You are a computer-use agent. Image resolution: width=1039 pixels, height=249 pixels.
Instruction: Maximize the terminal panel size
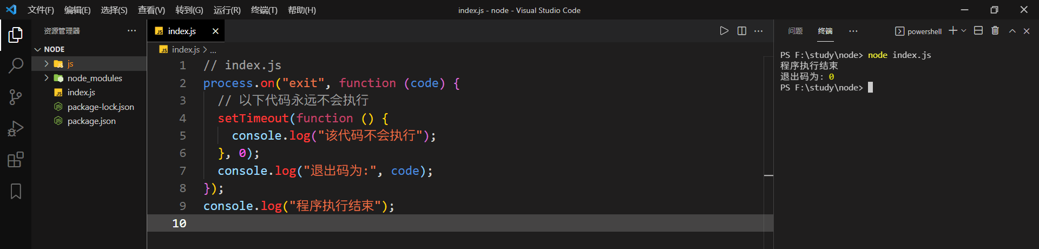(1012, 31)
